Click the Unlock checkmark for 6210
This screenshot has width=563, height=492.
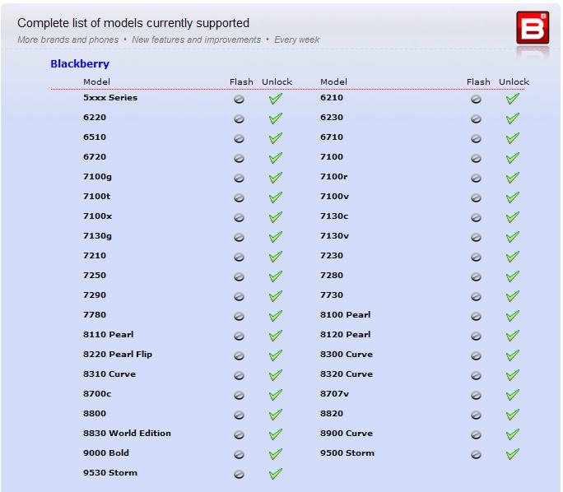pos(512,99)
